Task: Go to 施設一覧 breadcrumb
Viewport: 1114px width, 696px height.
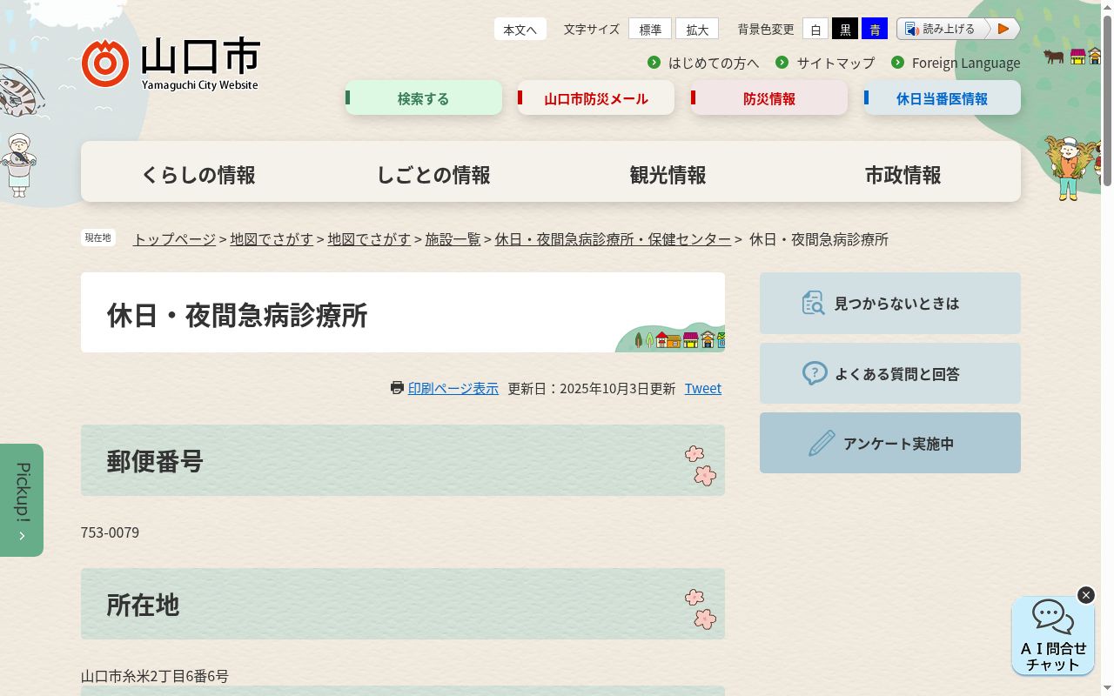Action: pos(453,239)
